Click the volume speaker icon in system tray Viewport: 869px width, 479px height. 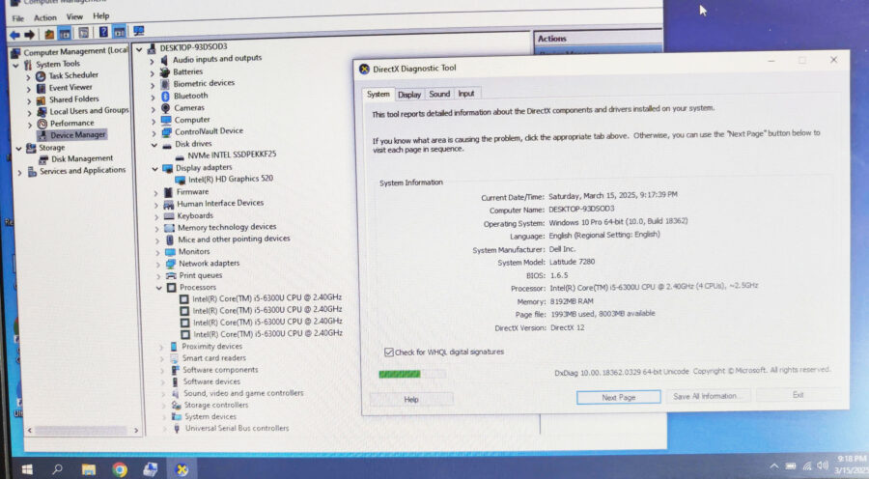coord(823,465)
